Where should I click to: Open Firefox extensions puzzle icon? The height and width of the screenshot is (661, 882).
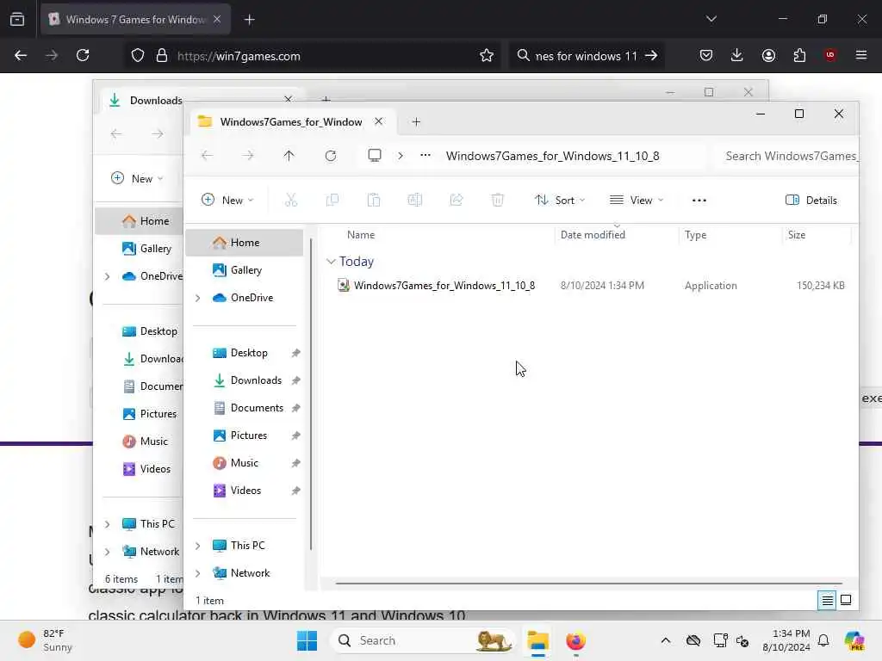click(799, 55)
